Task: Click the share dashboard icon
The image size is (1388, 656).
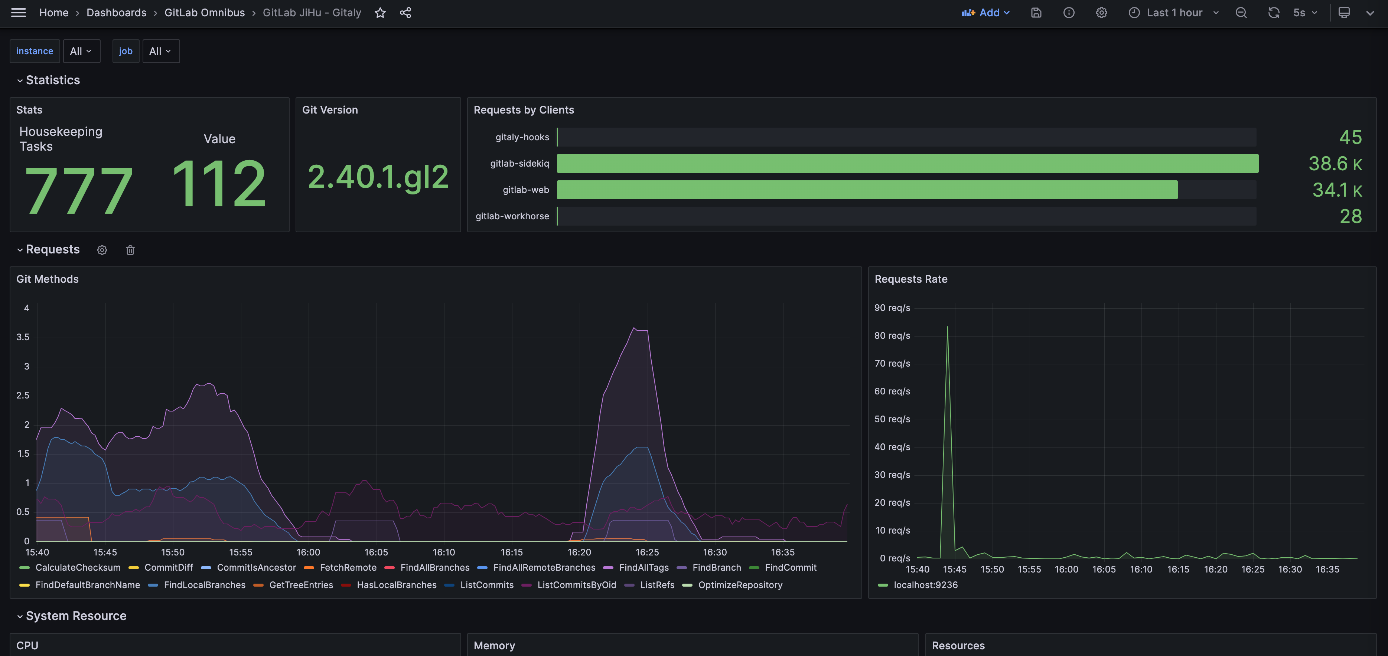Action: tap(405, 12)
